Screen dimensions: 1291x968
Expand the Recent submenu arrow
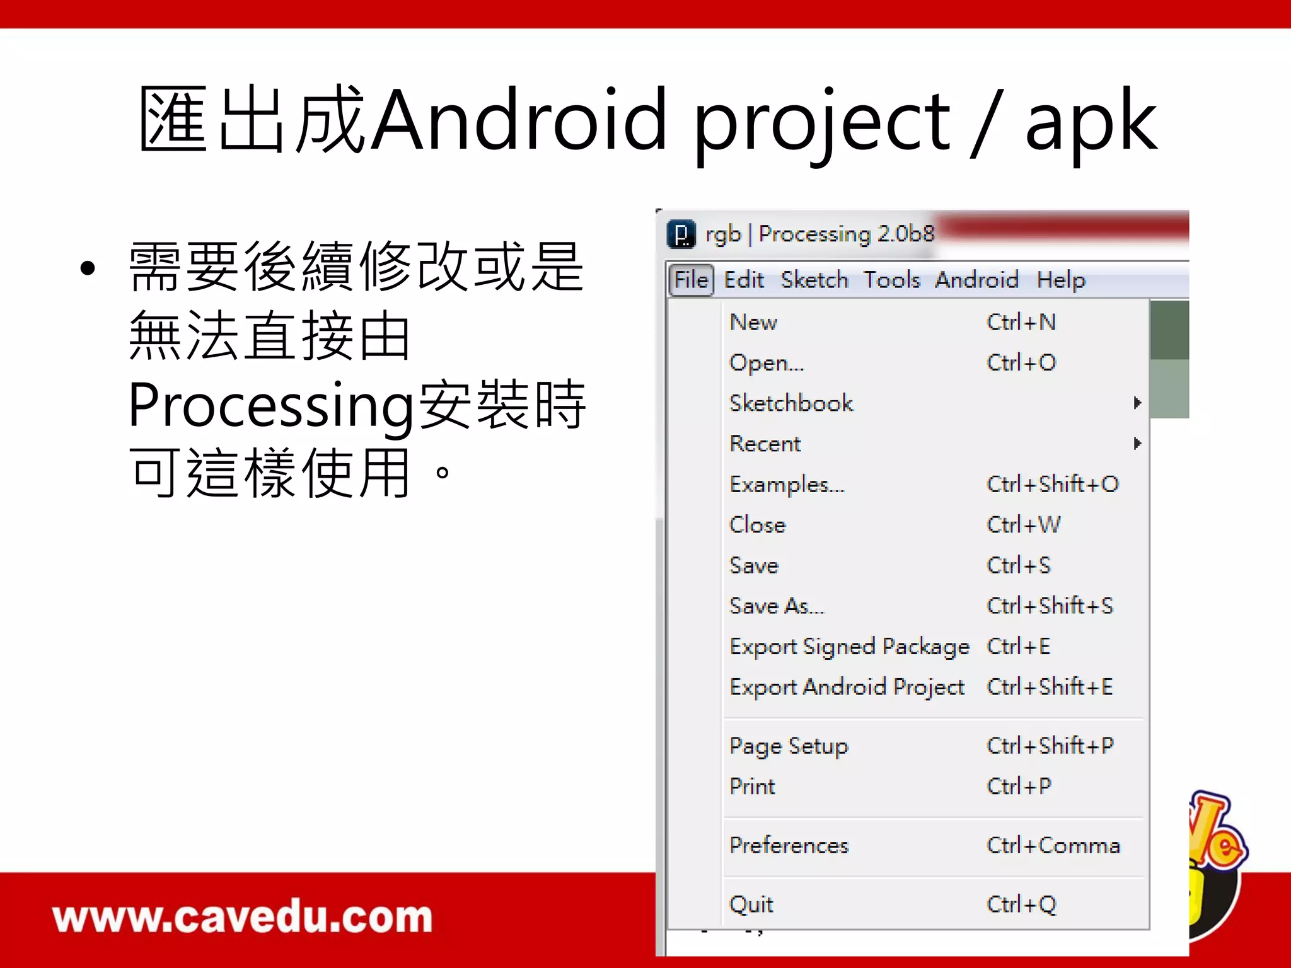(x=1137, y=443)
